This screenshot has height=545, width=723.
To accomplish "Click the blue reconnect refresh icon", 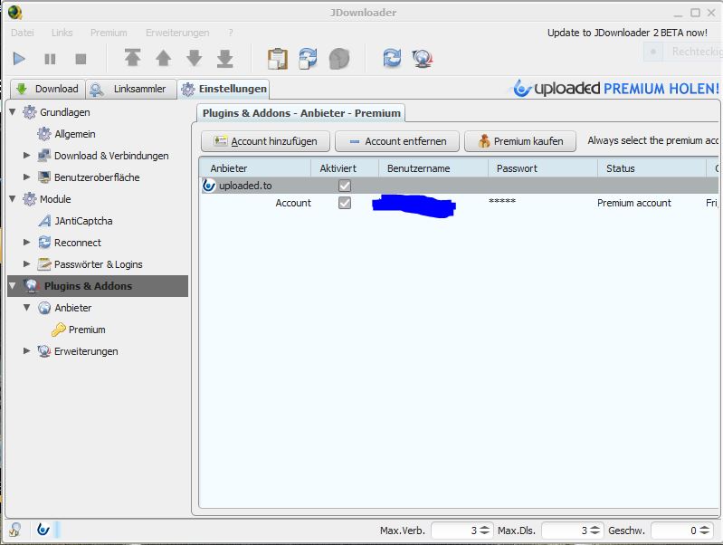I will pos(392,58).
